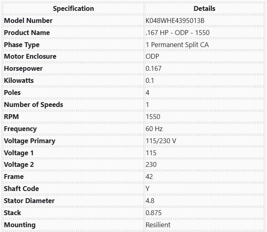
Task: Click the 'Resilient' mounting value
Action: 158,225
